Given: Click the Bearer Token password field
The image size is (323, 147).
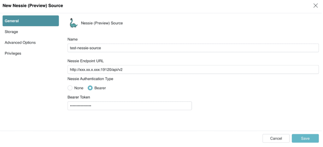Looking at the screenshot, I should (x=130, y=106).
